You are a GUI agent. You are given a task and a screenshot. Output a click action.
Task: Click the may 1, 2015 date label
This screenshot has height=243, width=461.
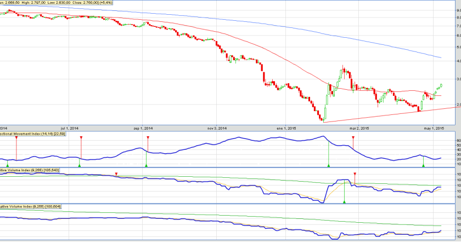click(x=433, y=128)
